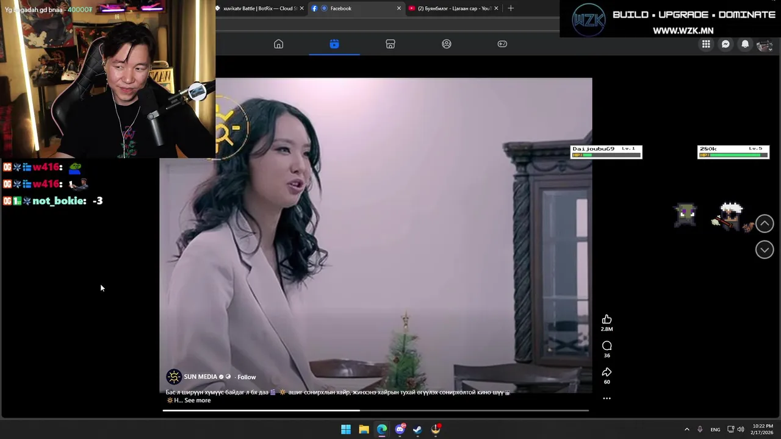Open Microsoft Edge from the taskbar
Screen dimensions: 781x439
tap(382, 429)
